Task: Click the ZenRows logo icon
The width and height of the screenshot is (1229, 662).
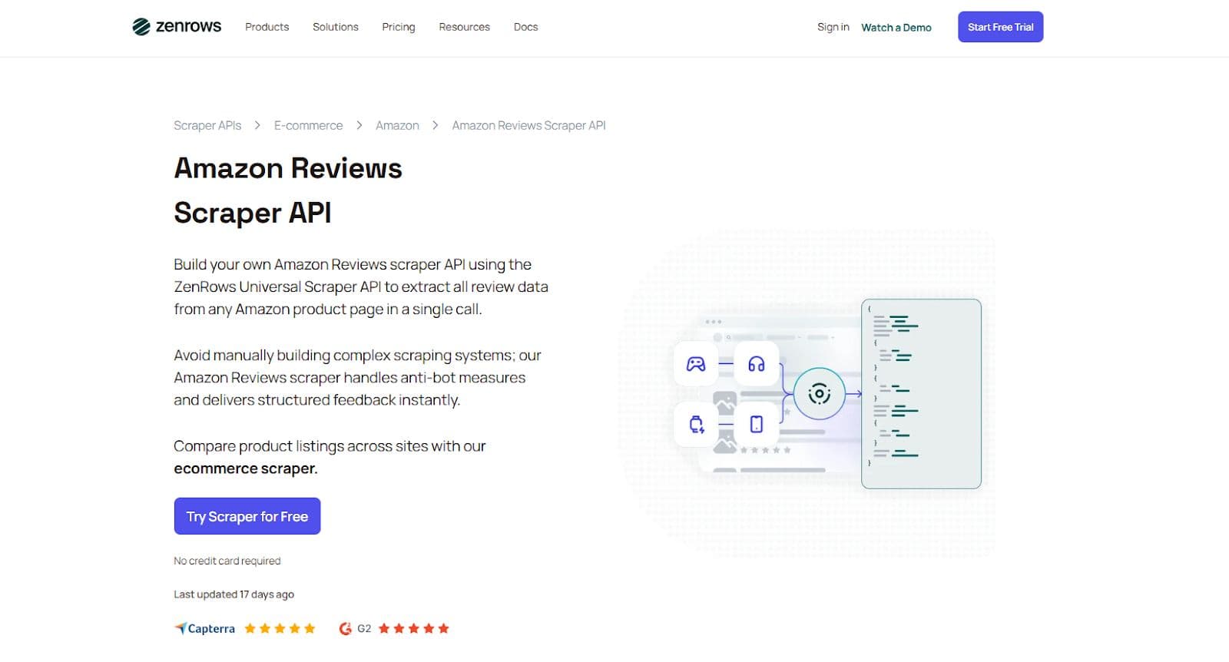Action: click(x=141, y=27)
